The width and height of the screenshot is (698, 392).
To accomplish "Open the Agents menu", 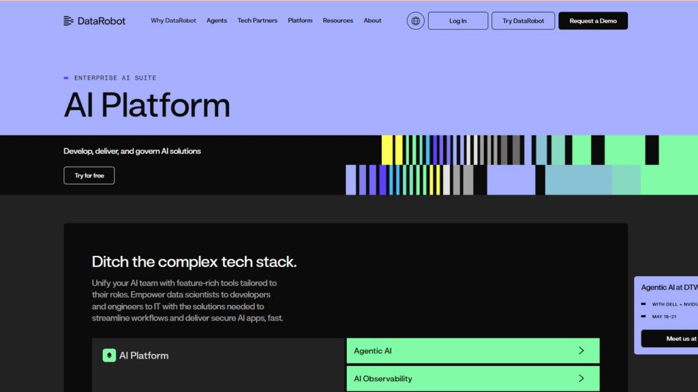I will (217, 20).
